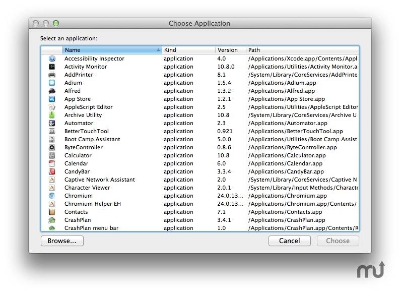Select the Activity Monitor icon
The width and height of the screenshot is (400, 293).
click(x=52, y=67)
